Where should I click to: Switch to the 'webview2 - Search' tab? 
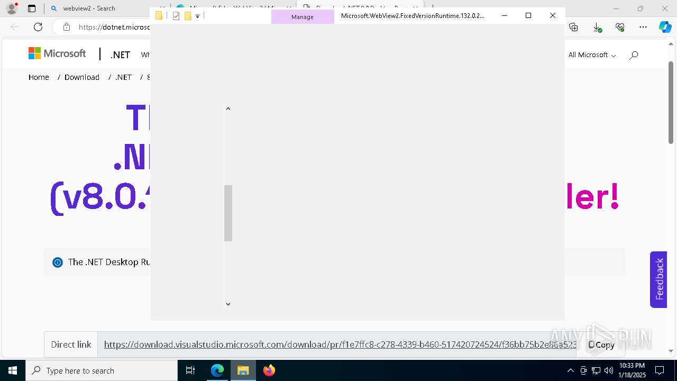coord(88,8)
